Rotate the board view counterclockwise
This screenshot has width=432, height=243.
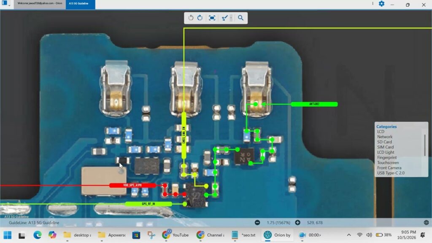point(191,18)
